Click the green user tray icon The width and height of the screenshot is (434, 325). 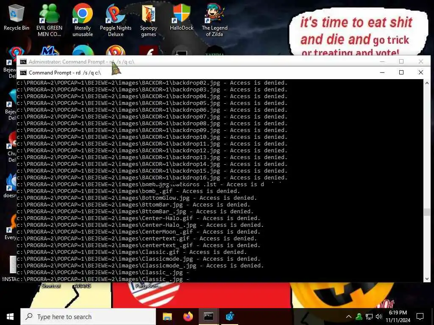coord(359,317)
